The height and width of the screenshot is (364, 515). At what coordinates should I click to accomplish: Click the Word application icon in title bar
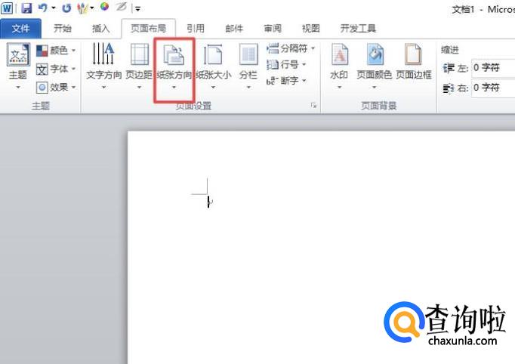[7, 8]
